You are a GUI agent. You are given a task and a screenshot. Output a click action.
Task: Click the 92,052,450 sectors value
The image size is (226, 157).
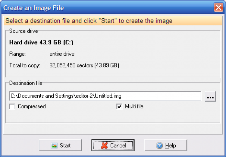84,65
